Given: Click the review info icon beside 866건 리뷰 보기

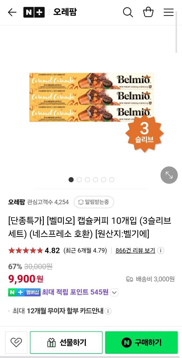Looking at the screenshot, I should click(x=161, y=251).
